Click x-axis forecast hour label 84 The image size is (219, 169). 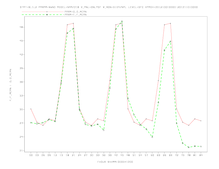[x=201, y=155]
